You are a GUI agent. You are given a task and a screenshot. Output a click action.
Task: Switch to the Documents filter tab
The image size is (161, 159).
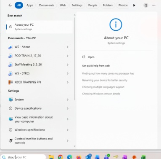click(x=47, y=5)
